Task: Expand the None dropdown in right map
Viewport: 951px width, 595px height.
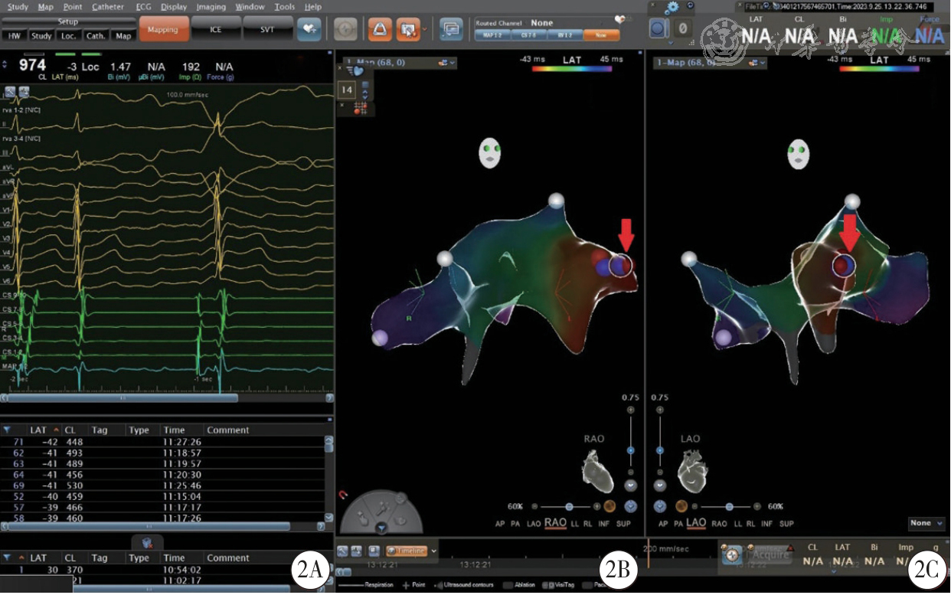Action: (x=926, y=524)
